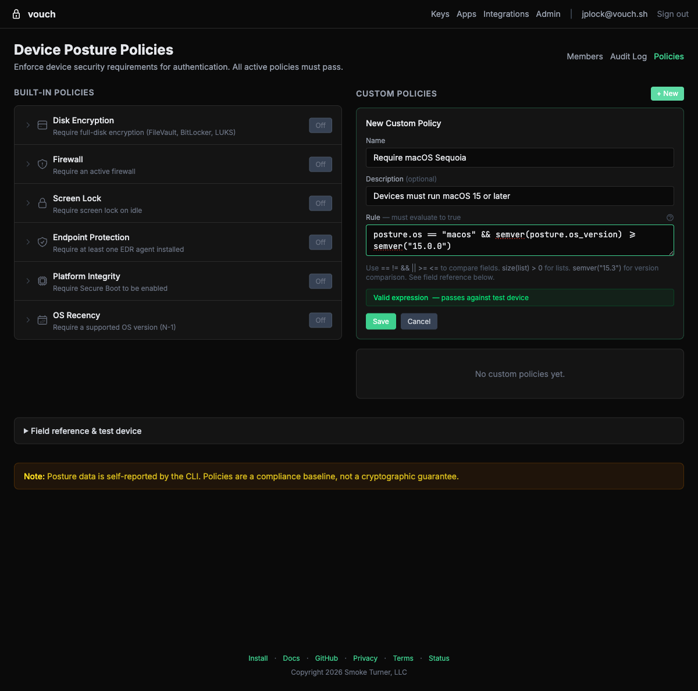Switch to the Audit Log view
The height and width of the screenshot is (691, 698).
(628, 56)
